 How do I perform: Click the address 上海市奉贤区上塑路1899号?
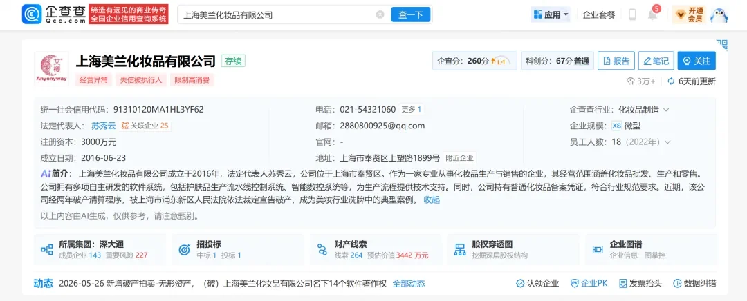389,158
